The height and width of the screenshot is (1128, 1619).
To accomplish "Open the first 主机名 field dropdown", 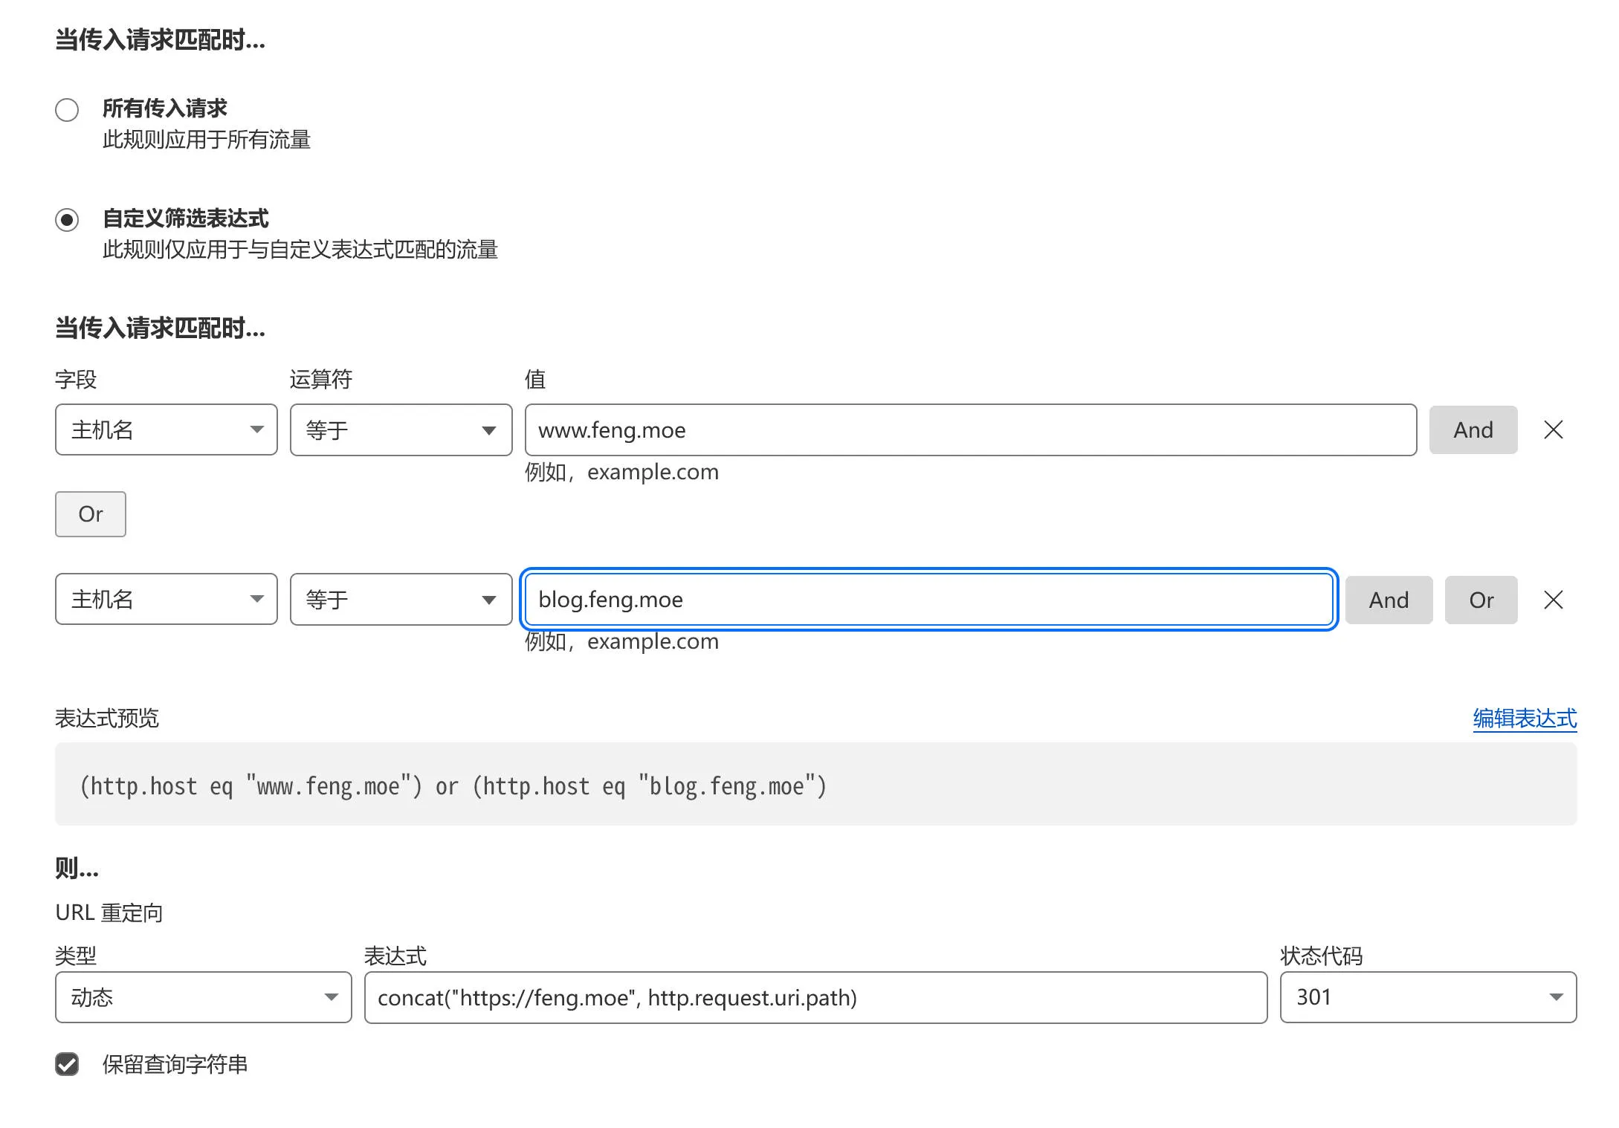I will tap(167, 430).
